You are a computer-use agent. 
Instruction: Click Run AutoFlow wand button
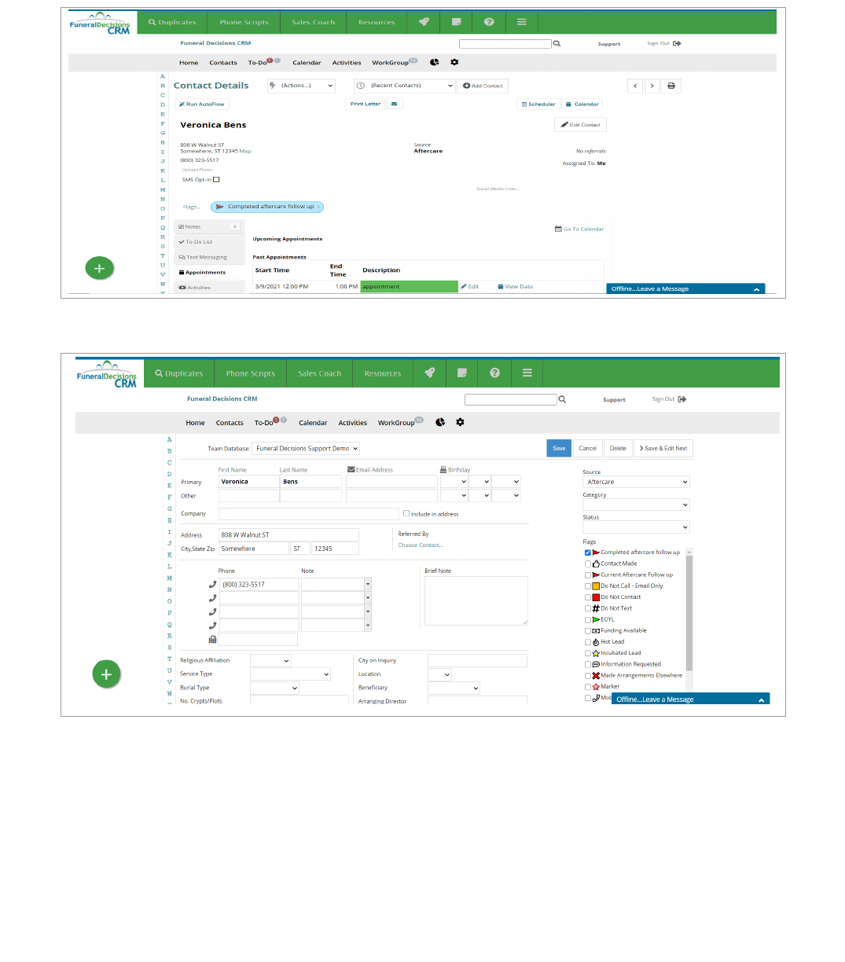pos(202,104)
